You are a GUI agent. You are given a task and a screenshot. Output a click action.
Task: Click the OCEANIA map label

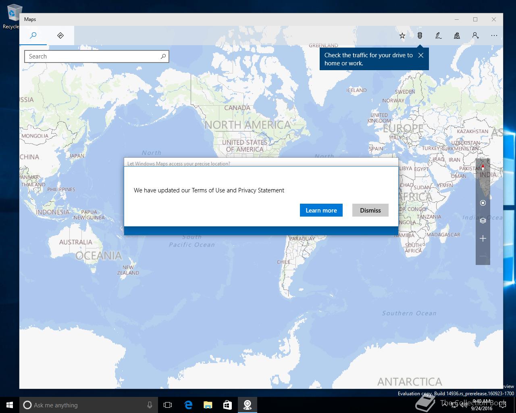[x=98, y=256]
